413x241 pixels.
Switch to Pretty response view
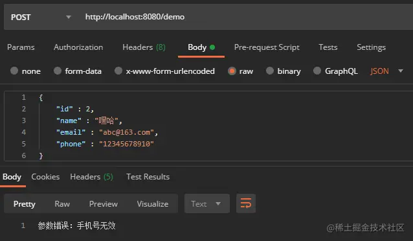pyautogui.click(x=24, y=204)
